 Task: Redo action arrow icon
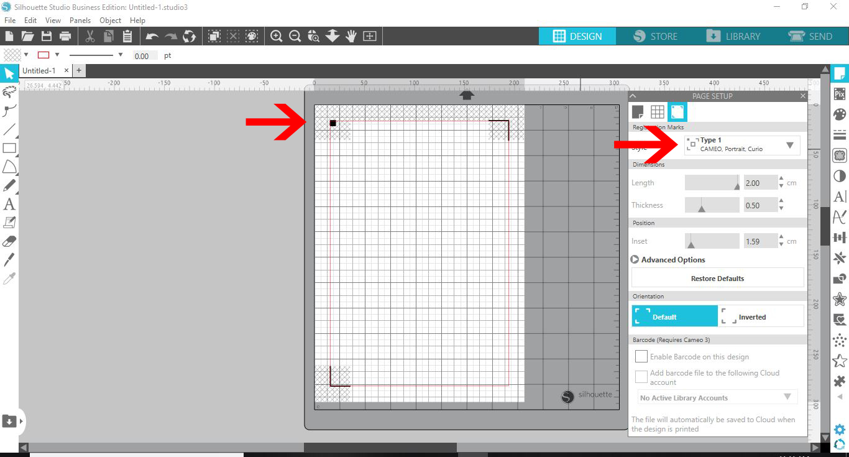click(x=171, y=36)
